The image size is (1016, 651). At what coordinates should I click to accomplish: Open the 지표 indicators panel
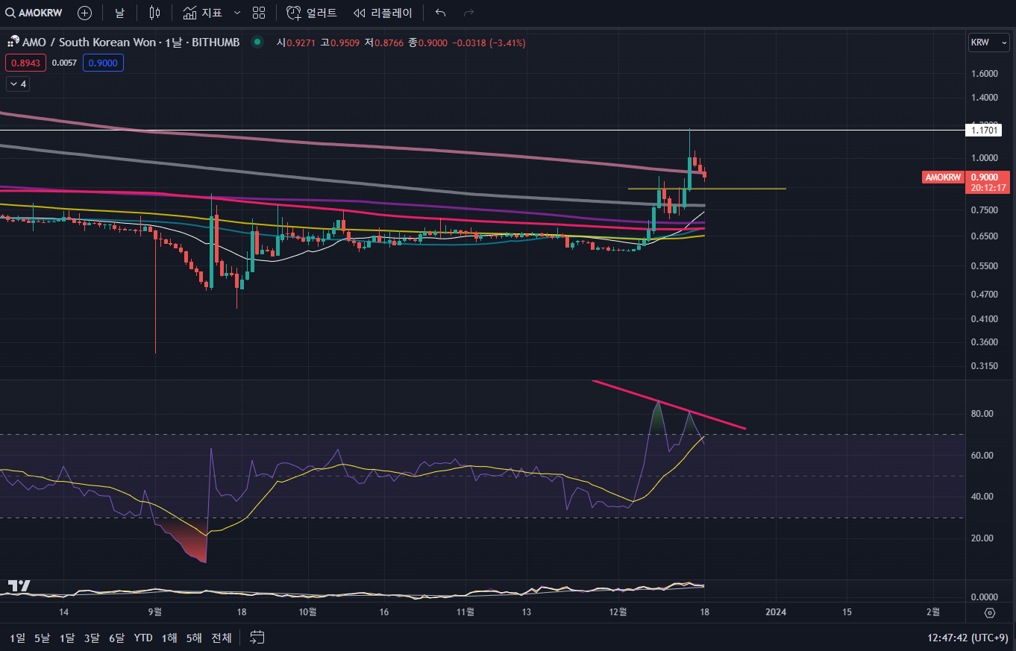(x=202, y=13)
